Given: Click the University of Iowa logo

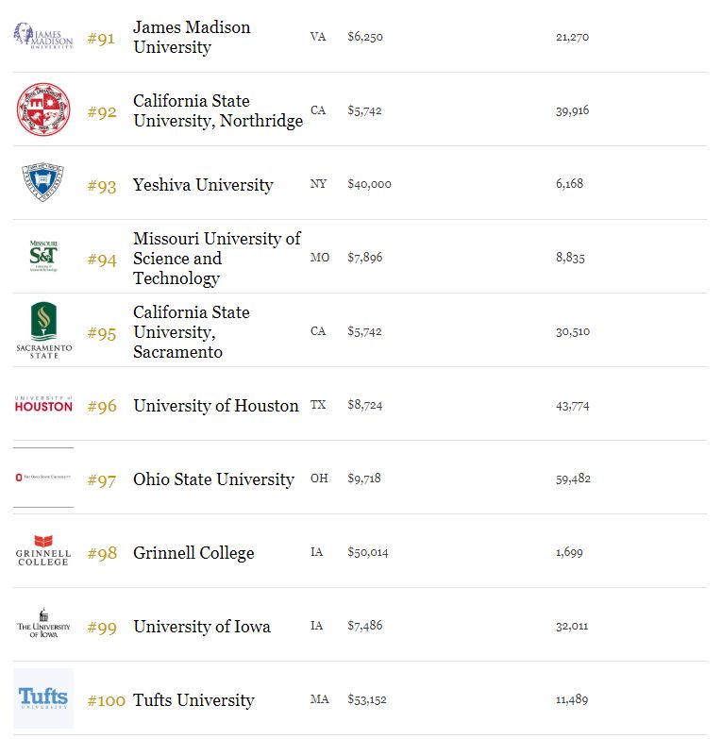Looking at the screenshot, I should pyautogui.click(x=43, y=625).
